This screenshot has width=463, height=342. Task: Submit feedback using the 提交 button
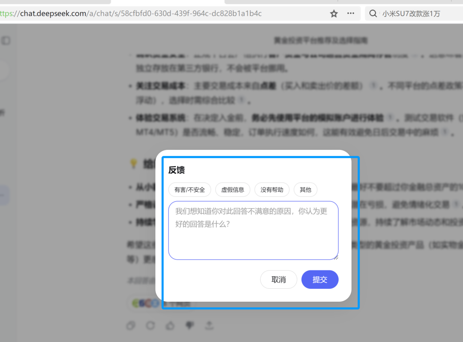[x=320, y=279]
